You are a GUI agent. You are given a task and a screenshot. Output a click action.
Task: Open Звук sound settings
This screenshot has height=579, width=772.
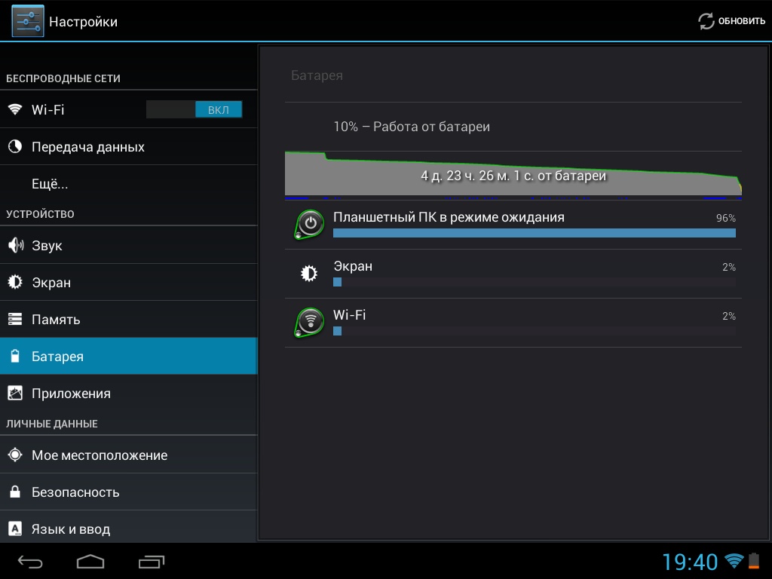pyautogui.click(x=47, y=246)
